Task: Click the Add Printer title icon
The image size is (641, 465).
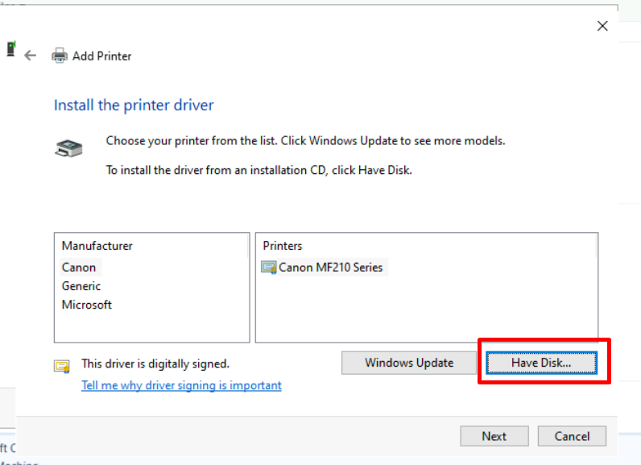Action: (60, 56)
